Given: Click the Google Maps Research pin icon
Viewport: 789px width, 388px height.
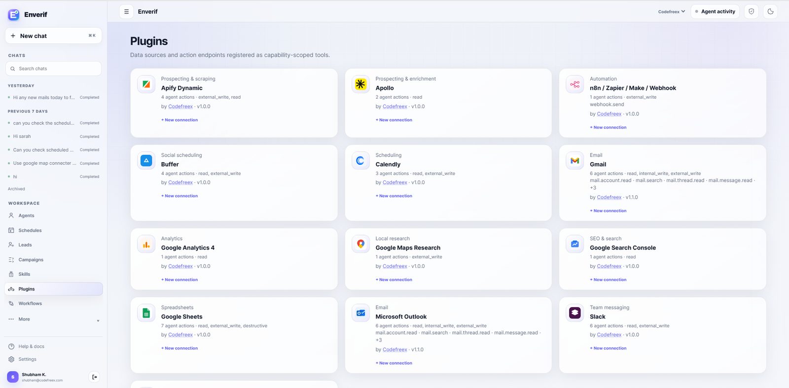Looking at the screenshot, I should tap(361, 244).
